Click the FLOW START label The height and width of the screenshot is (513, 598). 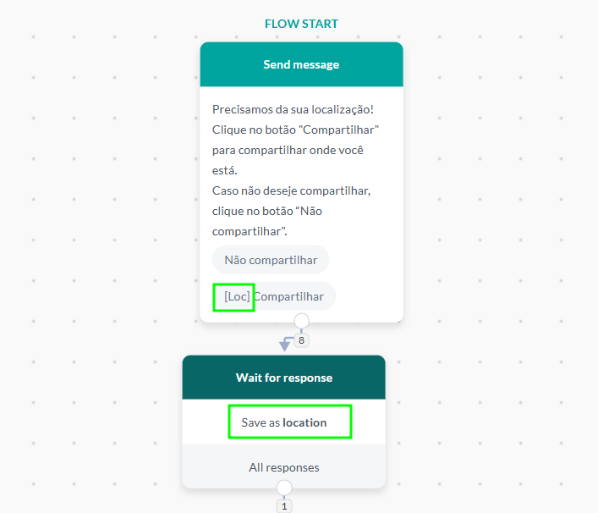301,24
